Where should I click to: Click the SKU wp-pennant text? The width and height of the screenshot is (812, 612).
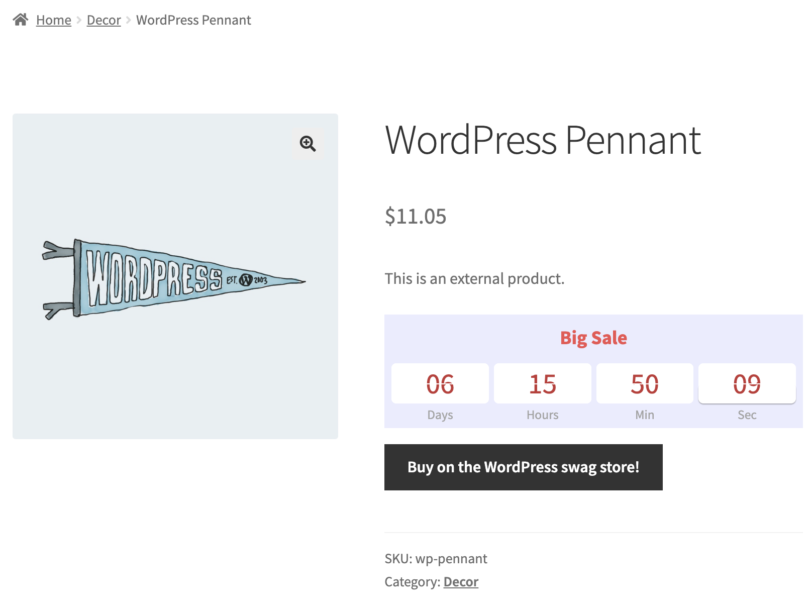coord(436,559)
